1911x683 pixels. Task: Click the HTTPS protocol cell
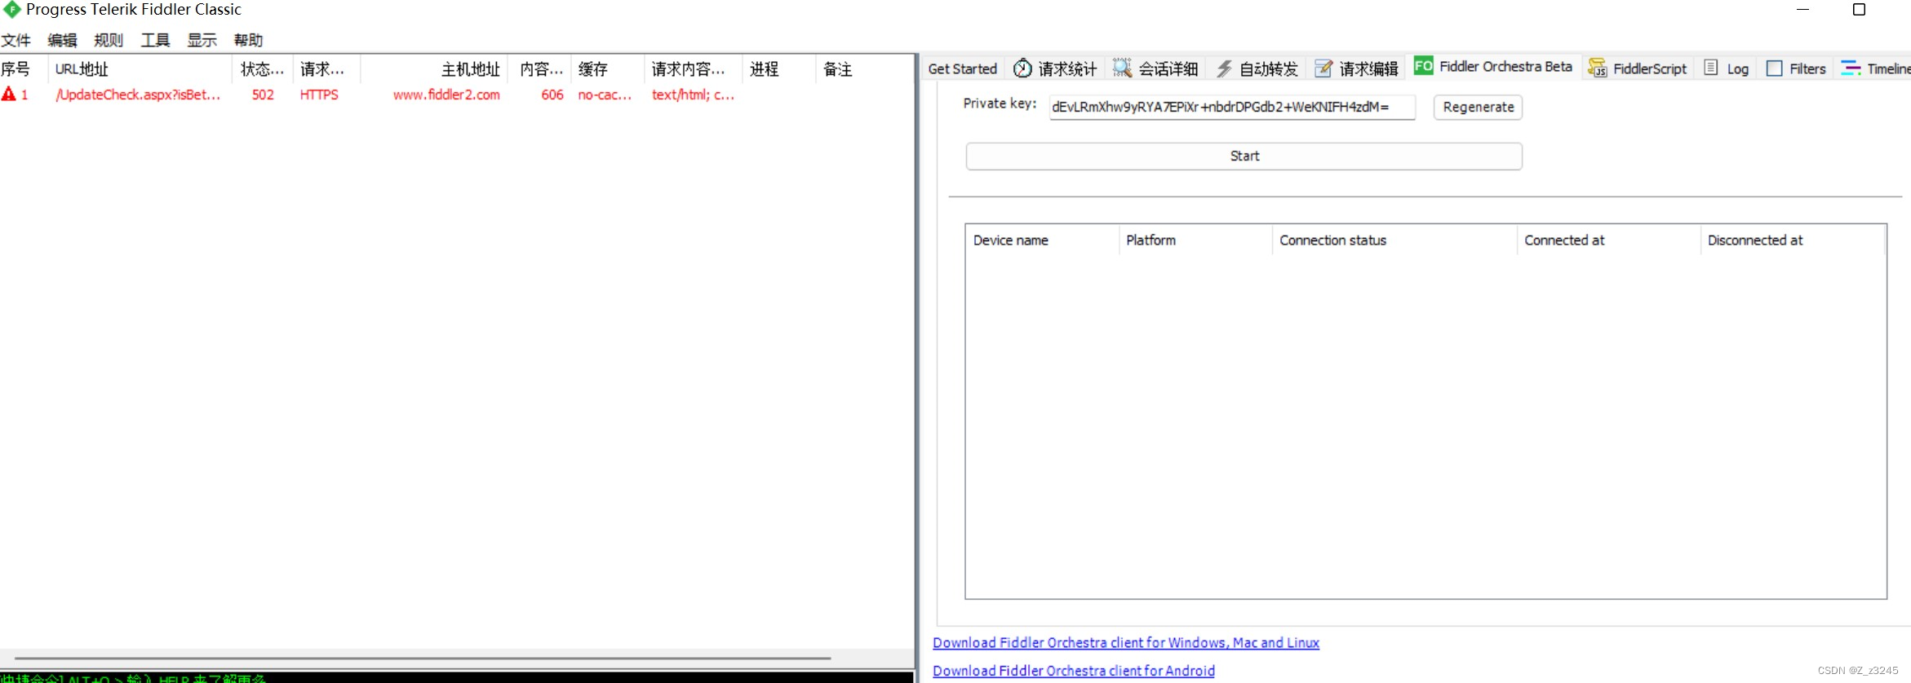tap(319, 95)
